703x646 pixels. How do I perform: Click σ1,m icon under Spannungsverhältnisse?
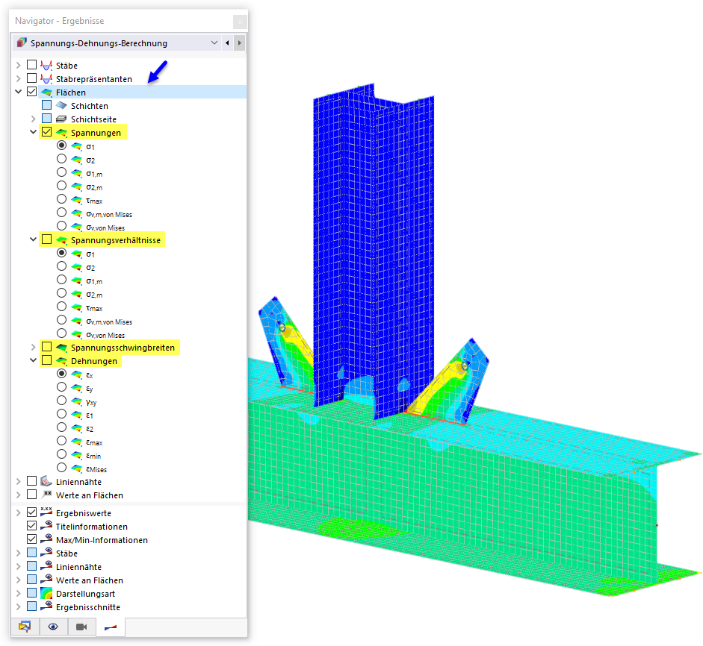point(77,280)
